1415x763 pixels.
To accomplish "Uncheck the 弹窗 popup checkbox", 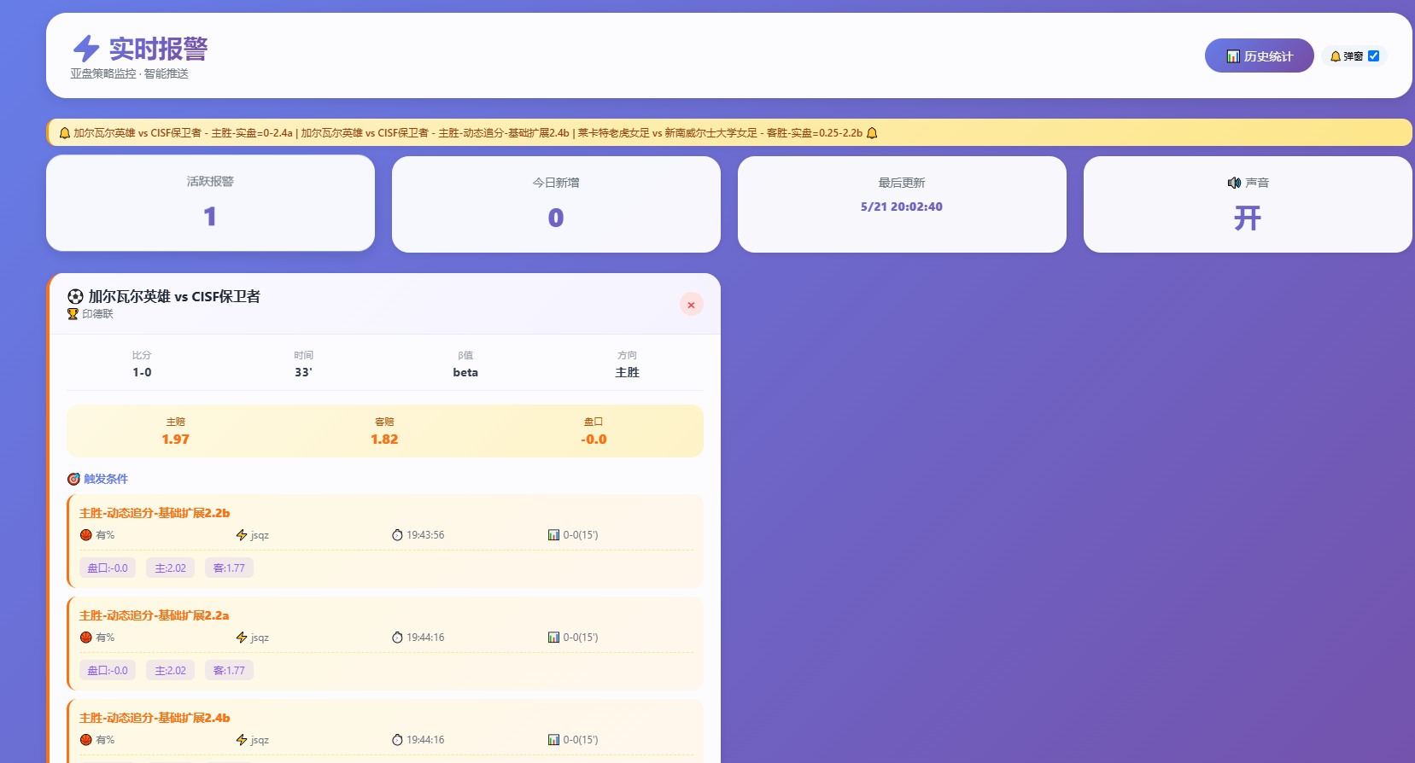I will 1373,56.
